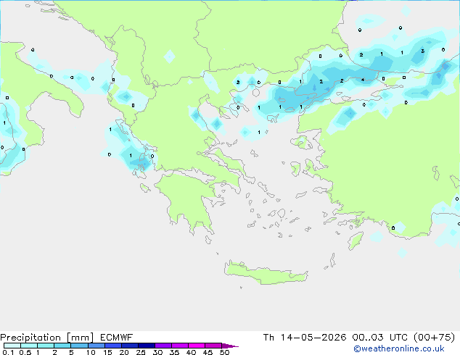460x355 pixels.
Task: Pick the 10–15 mm blue legend swatch
Action: click(96, 346)
